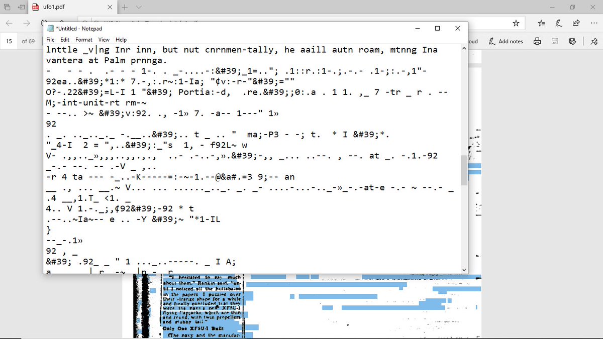The height and width of the screenshot is (339, 603).
Task: Minimize the Notepad window
Action: 417,28
